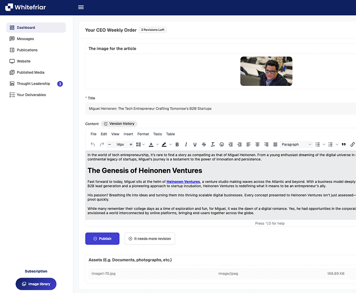Center-align the paragraph text
The width and height of the screenshot is (356, 293).
point(257,145)
